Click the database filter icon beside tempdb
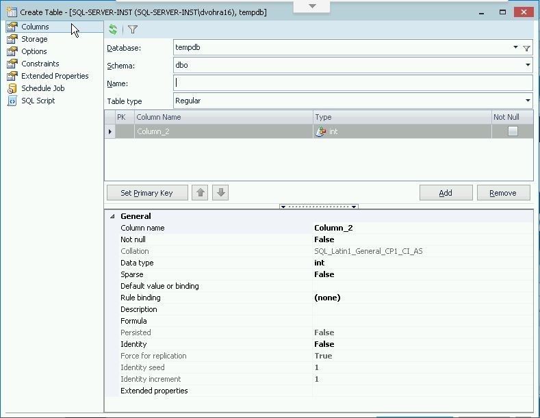The image size is (540, 418). (x=526, y=48)
